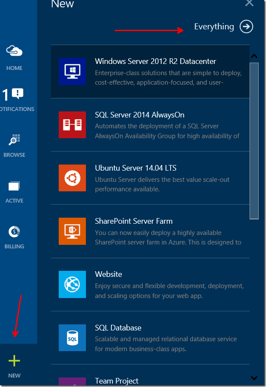266x387 pixels.
Task: Click the vertical scrollbar thumb
Action: point(254,141)
